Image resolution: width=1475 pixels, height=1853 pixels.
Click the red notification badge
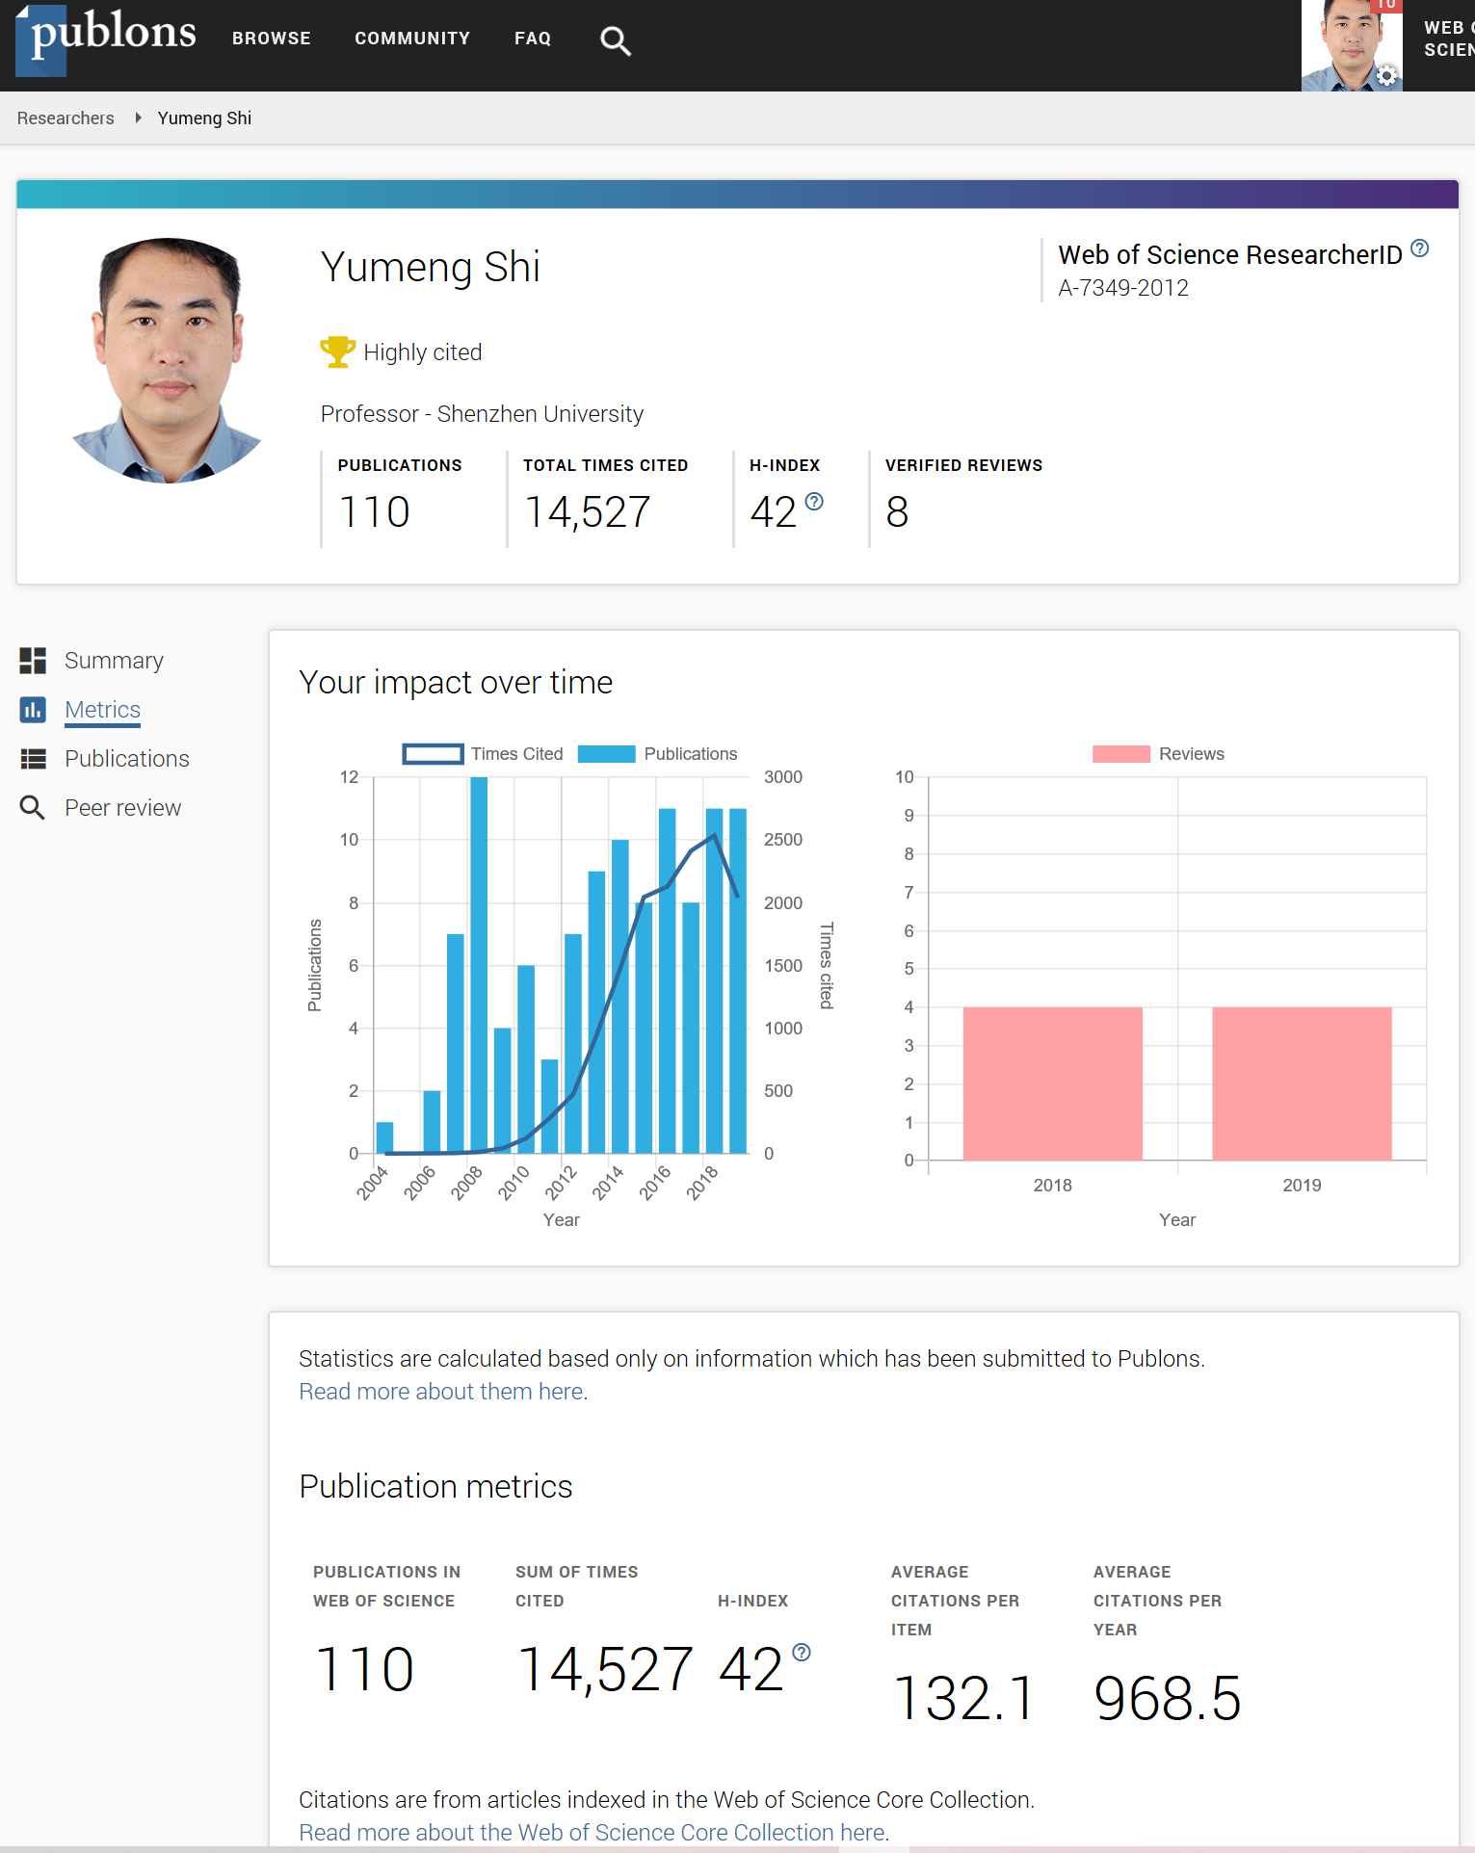(1386, 6)
